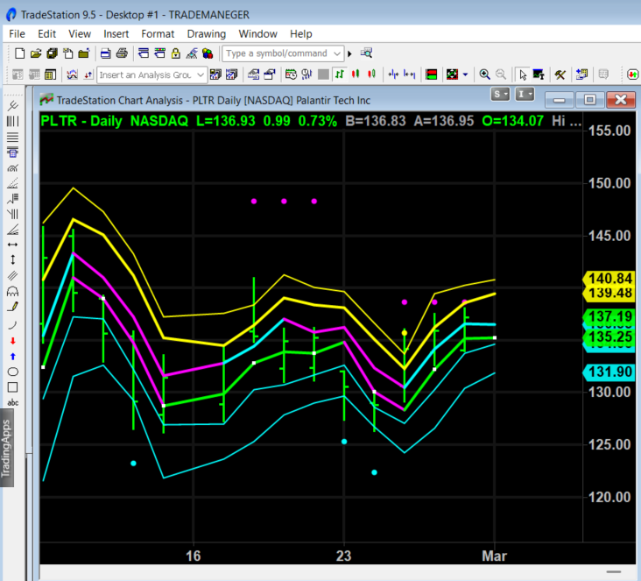Open the S dropdown in chart title
The height and width of the screenshot is (581, 641).
[x=500, y=95]
